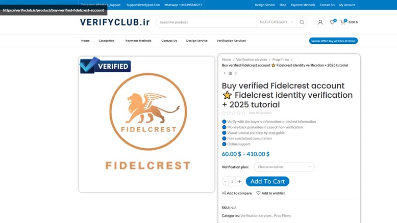Click the search magnifier icon
This screenshot has height=223, width=397.
click(x=302, y=22)
